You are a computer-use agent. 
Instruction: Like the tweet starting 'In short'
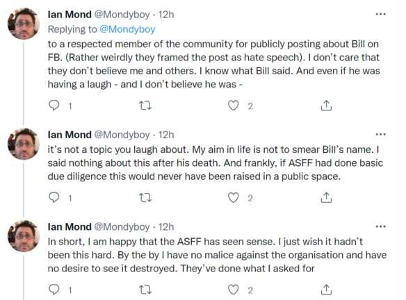click(234, 290)
